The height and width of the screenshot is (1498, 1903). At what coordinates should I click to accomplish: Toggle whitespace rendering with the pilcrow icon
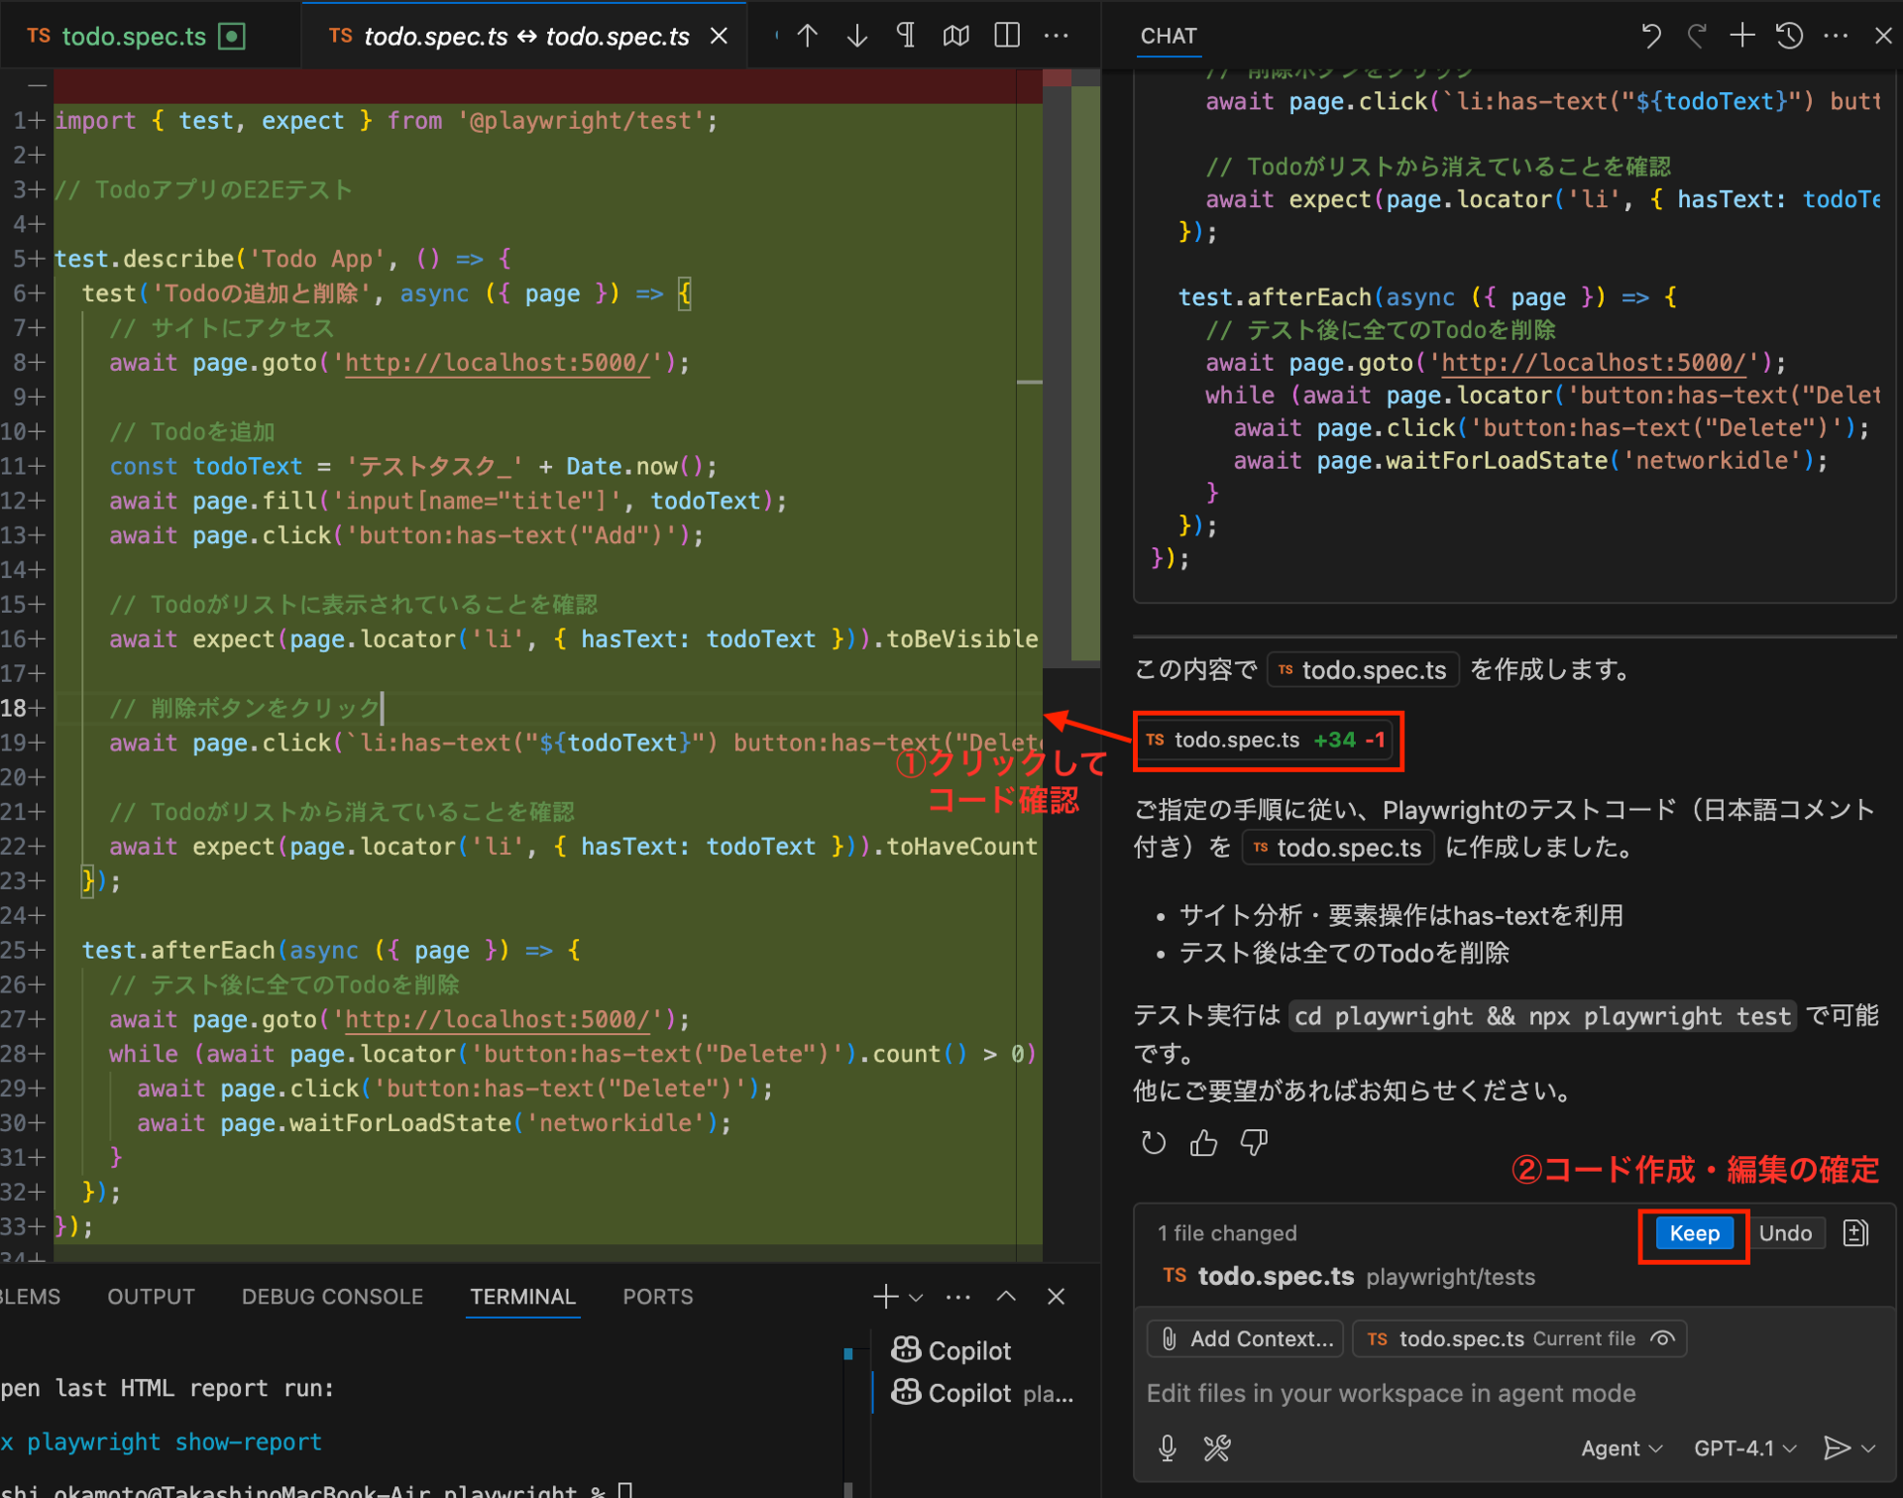coord(905,35)
